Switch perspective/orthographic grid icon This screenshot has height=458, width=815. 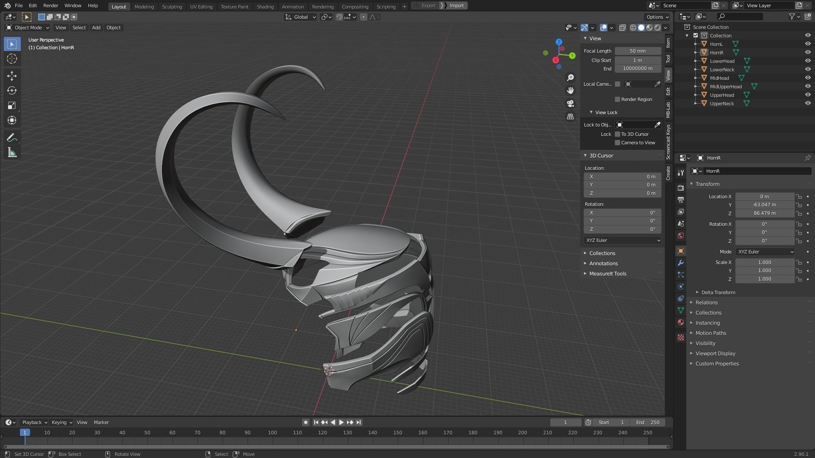(570, 116)
